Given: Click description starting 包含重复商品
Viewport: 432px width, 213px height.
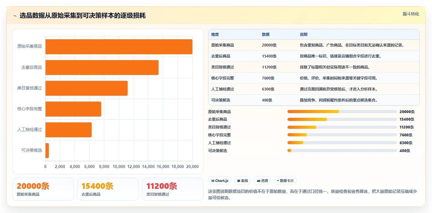Looking at the screenshot, I should coord(352,45).
